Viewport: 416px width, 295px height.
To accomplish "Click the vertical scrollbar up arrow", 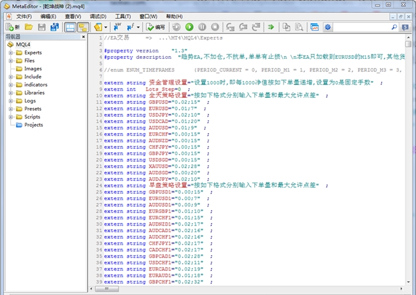I will pos(408,37).
